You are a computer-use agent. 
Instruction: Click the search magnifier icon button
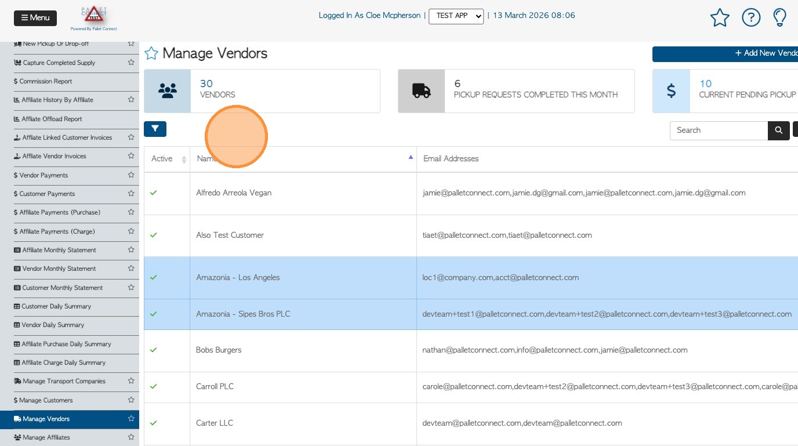point(779,130)
